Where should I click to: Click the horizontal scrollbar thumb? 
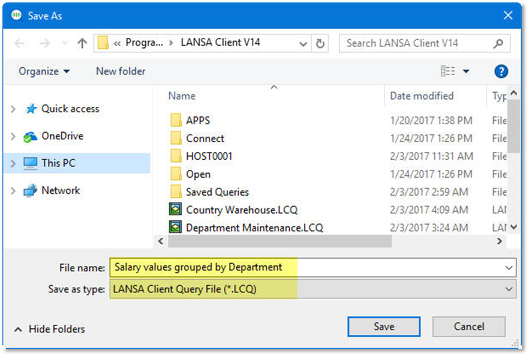(279, 241)
